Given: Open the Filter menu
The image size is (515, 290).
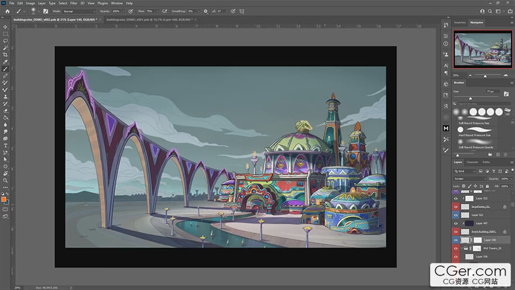Looking at the screenshot, I should coord(74,3).
